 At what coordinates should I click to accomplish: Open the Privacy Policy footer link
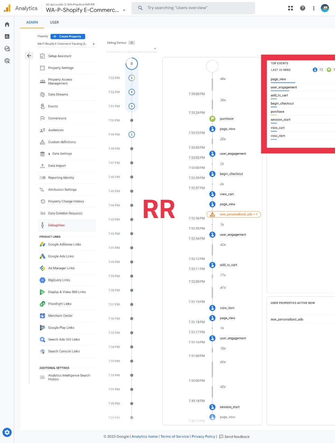[203, 436]
